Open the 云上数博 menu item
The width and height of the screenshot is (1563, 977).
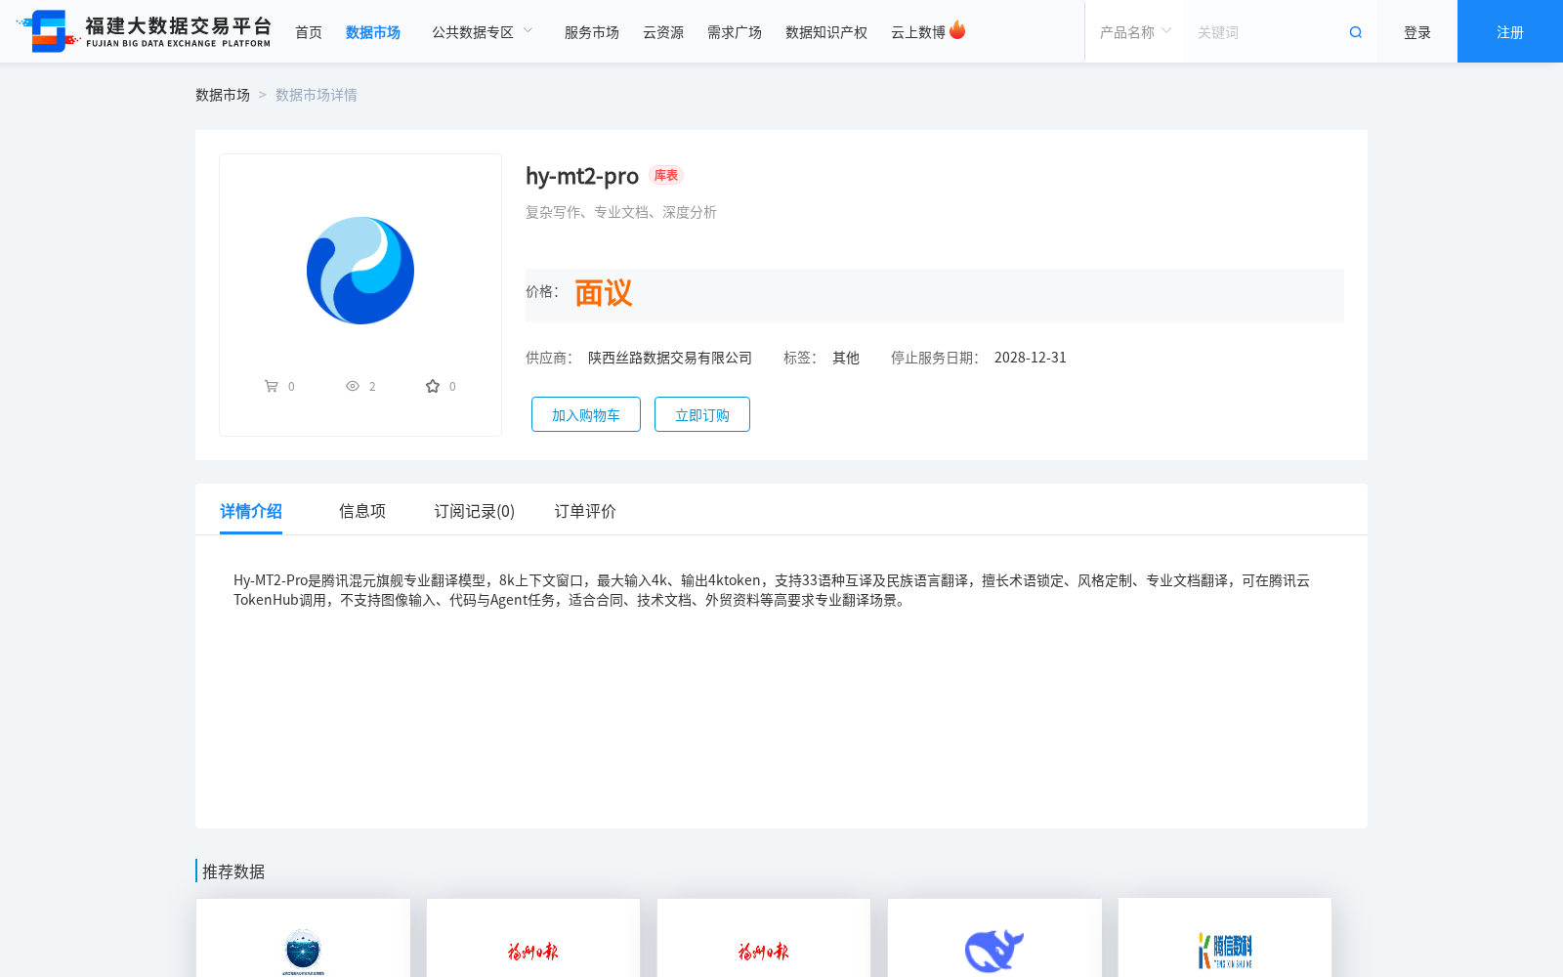(918, 32)
